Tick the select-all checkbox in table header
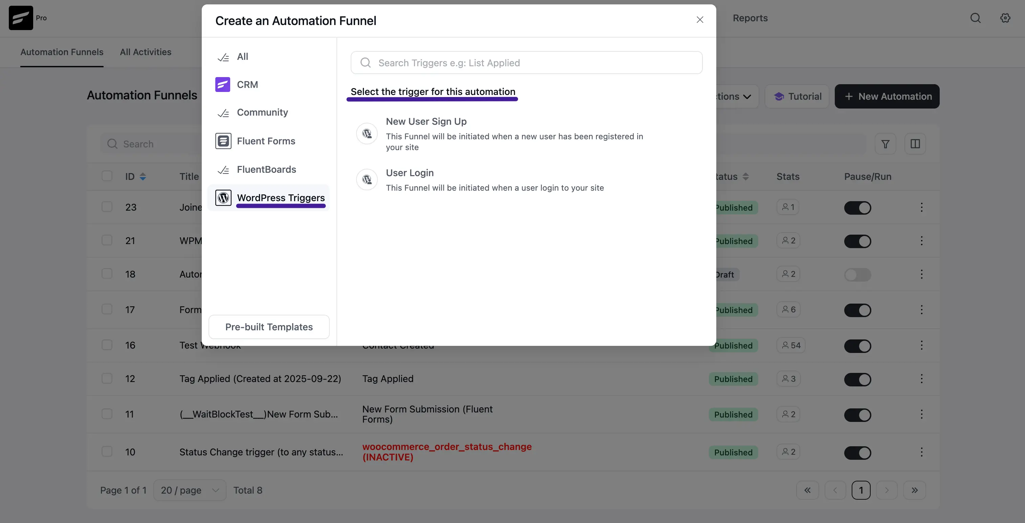 click(x=107, y=176)
